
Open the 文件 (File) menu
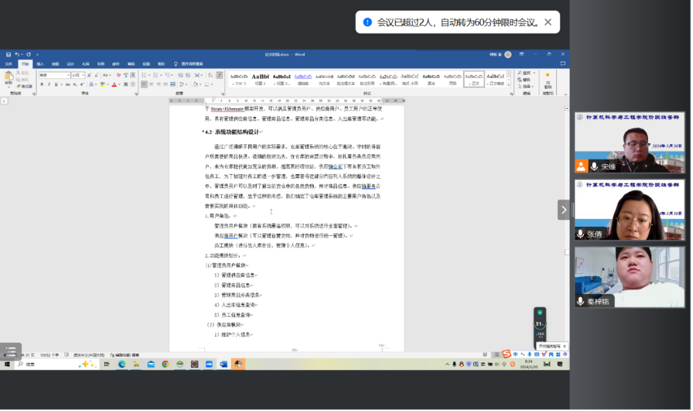tap(9, 64)
